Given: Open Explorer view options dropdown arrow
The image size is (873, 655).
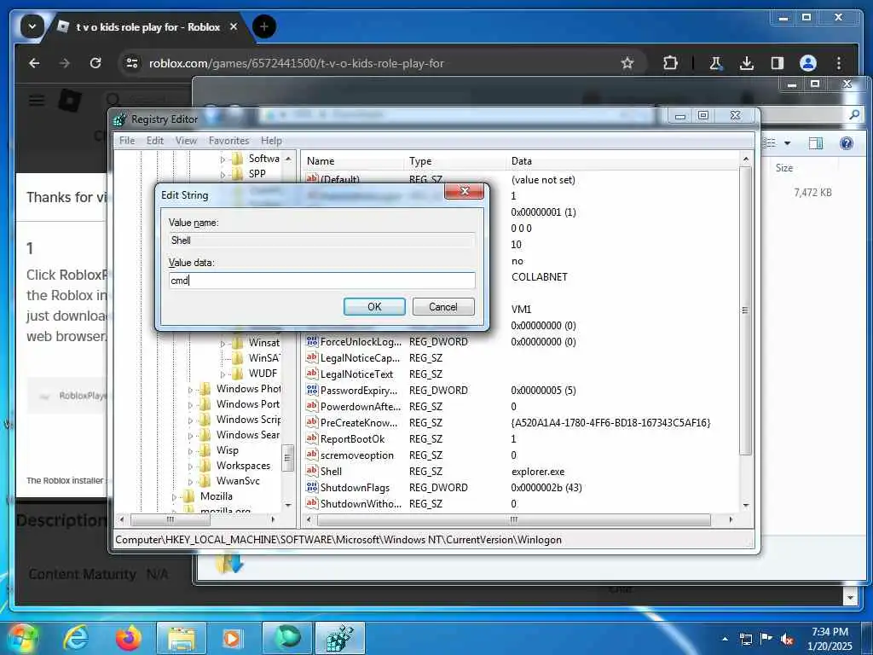Looking at the screenshot, I should pos(787,143).
